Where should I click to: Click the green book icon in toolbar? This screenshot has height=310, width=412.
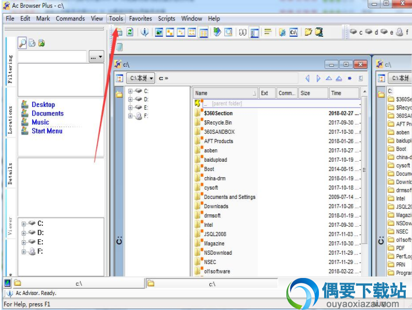tap(217, 32)
